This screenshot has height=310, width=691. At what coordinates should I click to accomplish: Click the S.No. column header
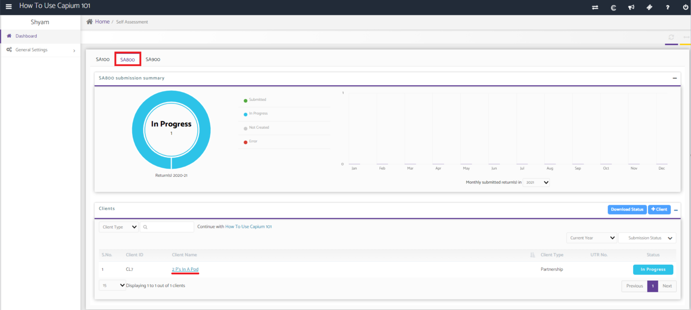[107, 255]
